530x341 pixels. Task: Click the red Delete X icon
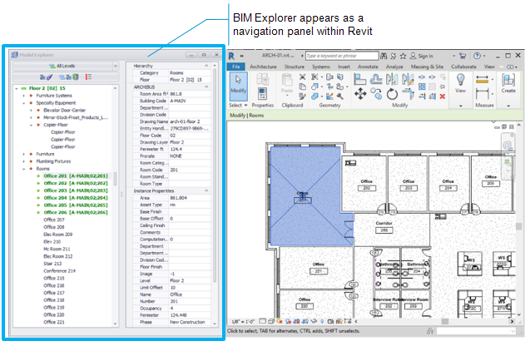click(443, 96)
